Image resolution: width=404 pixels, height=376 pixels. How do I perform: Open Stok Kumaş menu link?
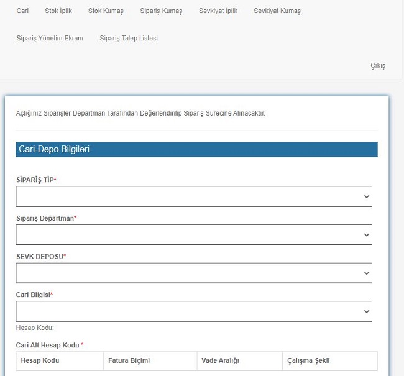click(106, 11)
